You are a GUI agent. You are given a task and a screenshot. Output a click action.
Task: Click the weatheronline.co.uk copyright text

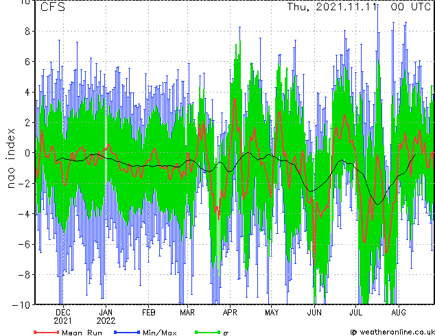point(392,332)
